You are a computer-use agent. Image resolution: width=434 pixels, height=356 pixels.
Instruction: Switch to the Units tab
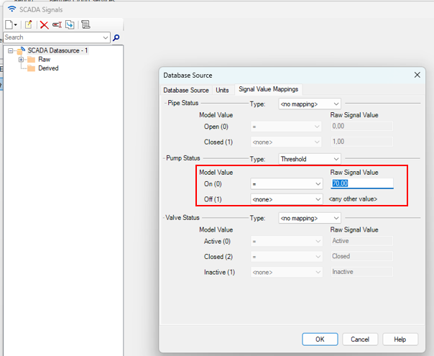tap(222, 90)
